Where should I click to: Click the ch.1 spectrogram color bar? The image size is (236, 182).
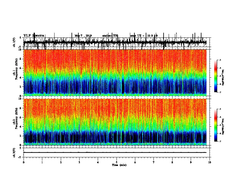coord(216,76)
